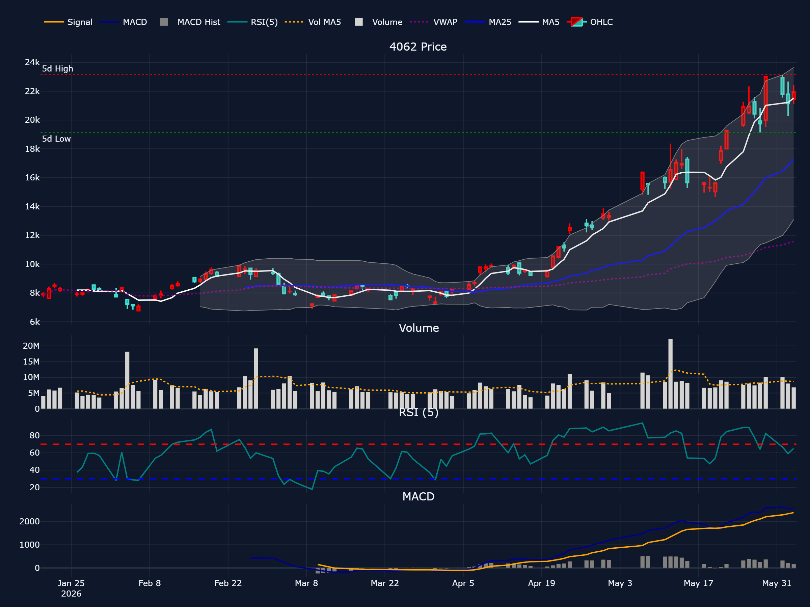Toggle the Volume legend entry
810x607 pixels.
click(379, 22)
